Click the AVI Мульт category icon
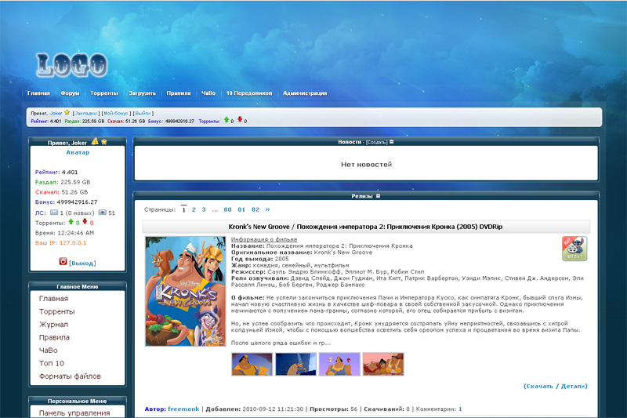 click(574, 249)
